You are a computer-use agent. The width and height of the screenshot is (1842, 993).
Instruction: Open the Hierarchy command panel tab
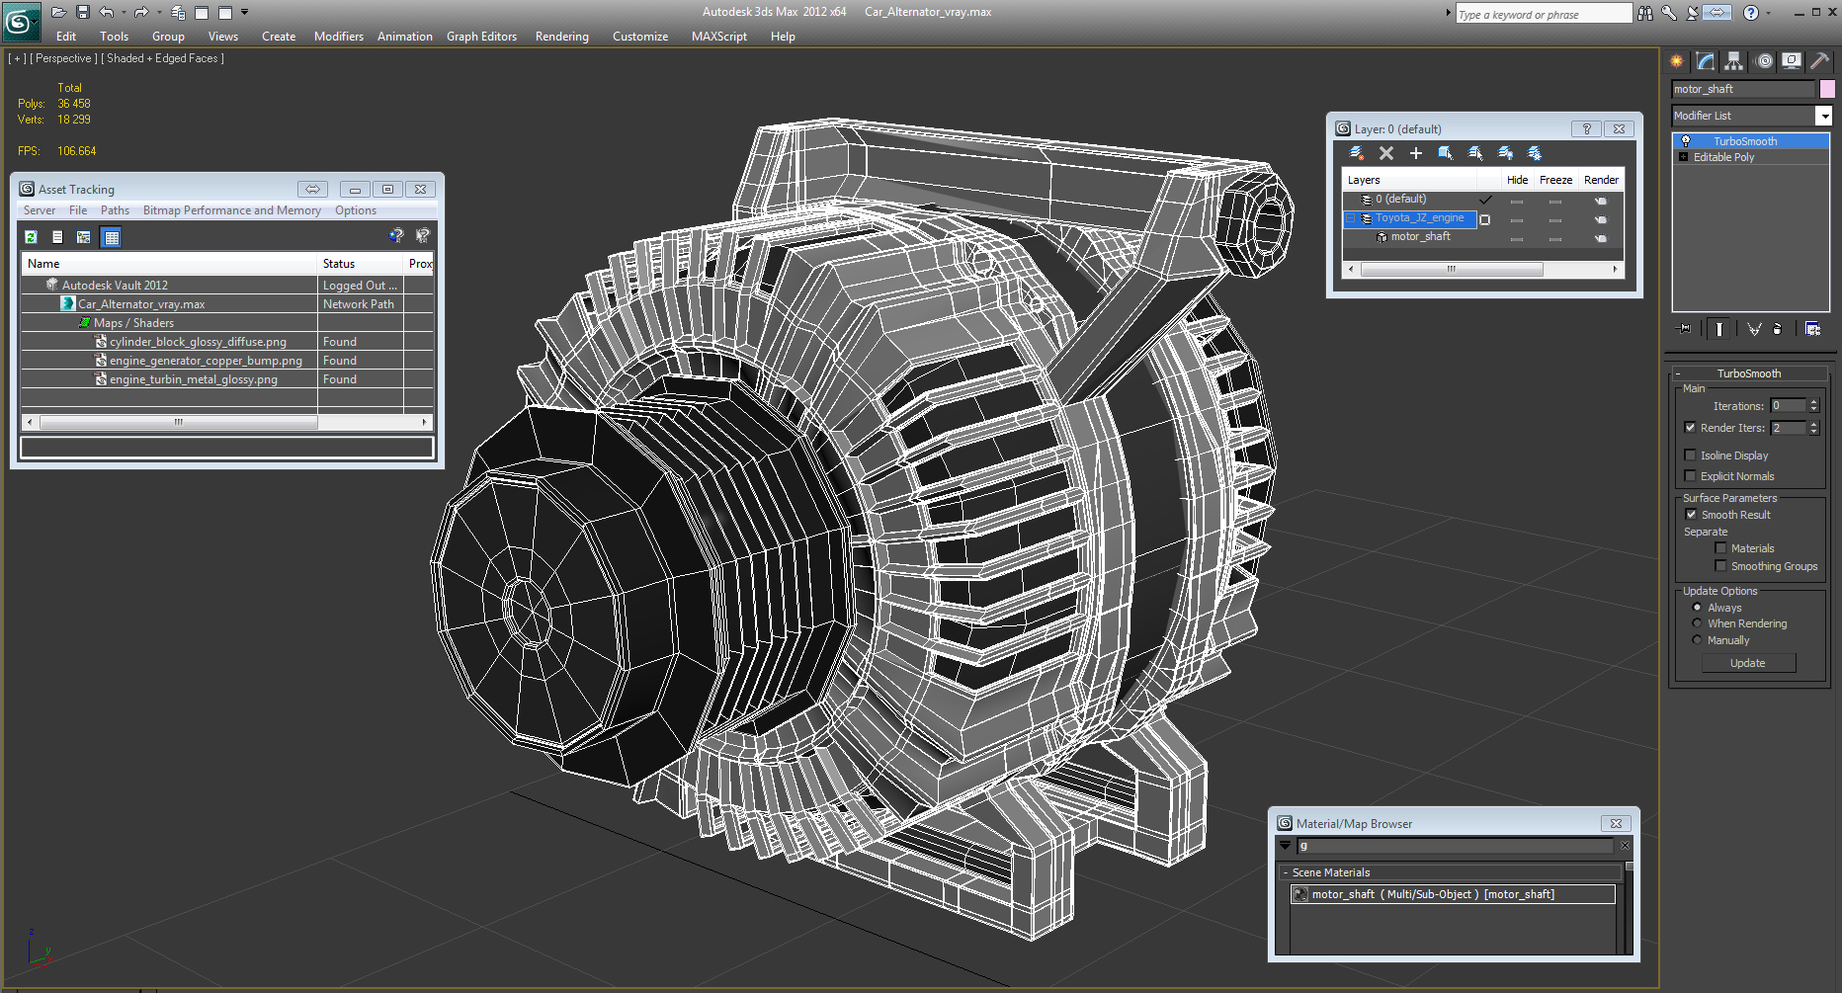click(1734, 61)
